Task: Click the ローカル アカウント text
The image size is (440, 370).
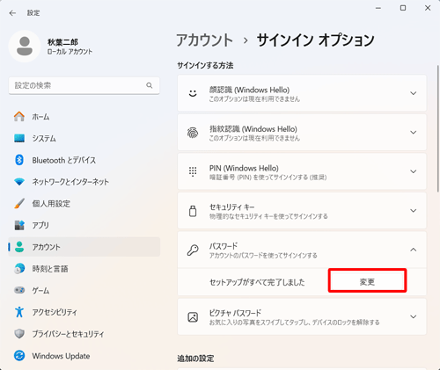Action: click(70, 52)
